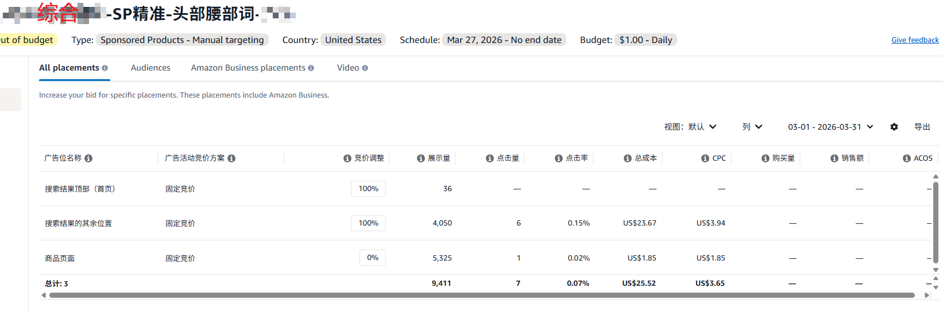This screenshot has height=311, width=943.
Task: Click info icon beside ACOS column header
Action: pyautogui.click(x=907, y=158)
